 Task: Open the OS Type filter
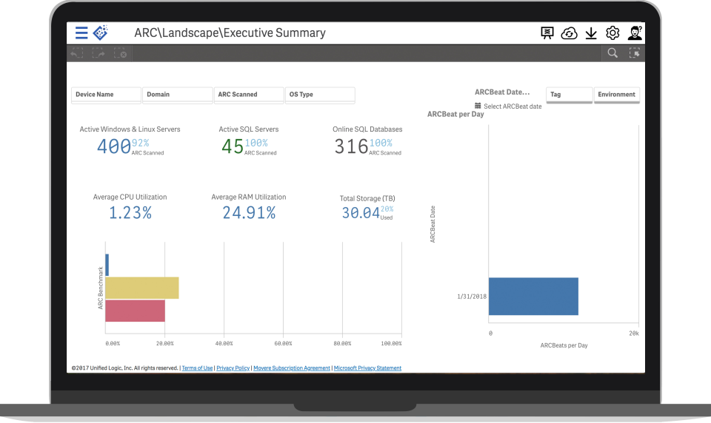point(320,95)
